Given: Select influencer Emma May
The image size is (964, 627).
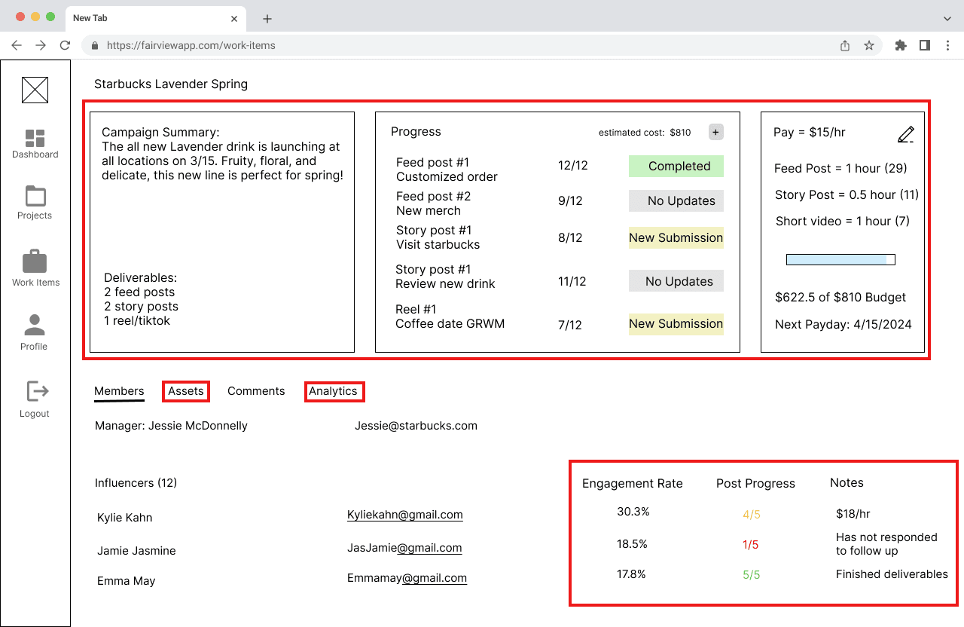Looking at the screenshot, I should (x=127, y=581).
